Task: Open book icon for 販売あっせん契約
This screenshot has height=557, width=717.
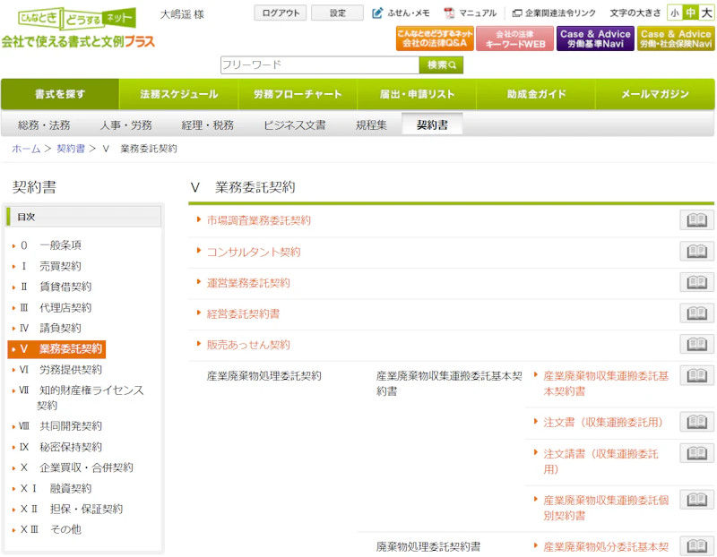Action: [x=696, y=345]
